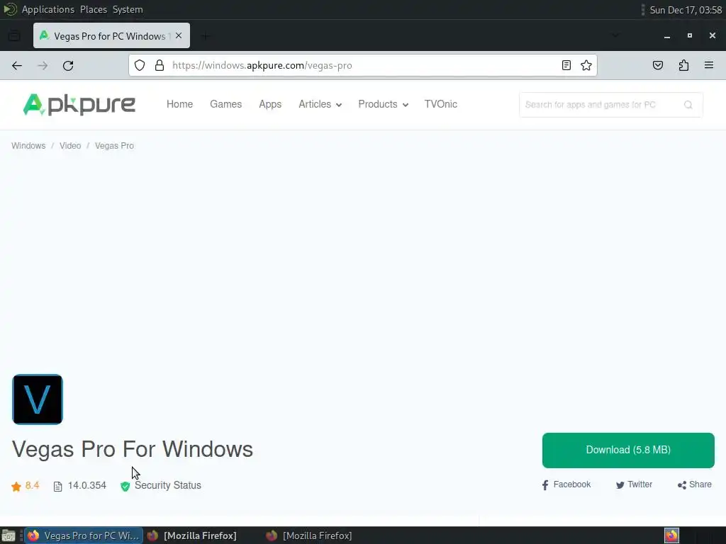Screen dimensions: 726x544
Task: Share via the Twitter link text
Action: pos(640,484)
